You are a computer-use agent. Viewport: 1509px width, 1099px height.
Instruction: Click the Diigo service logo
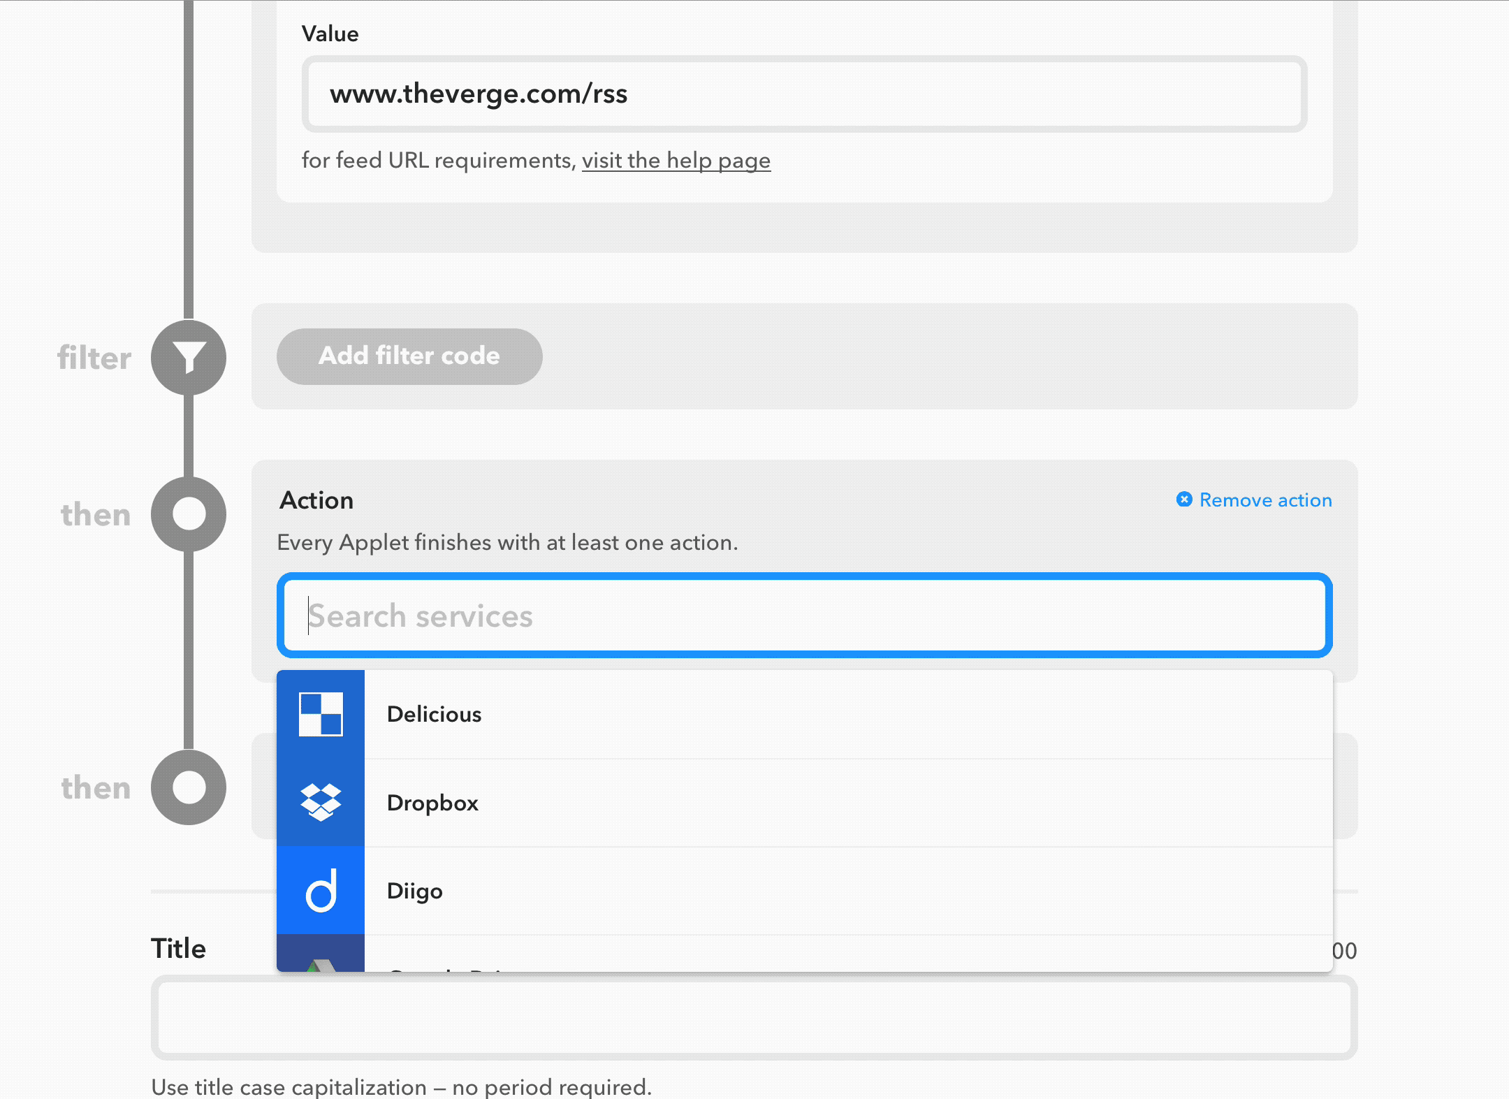tap(321, 891)
